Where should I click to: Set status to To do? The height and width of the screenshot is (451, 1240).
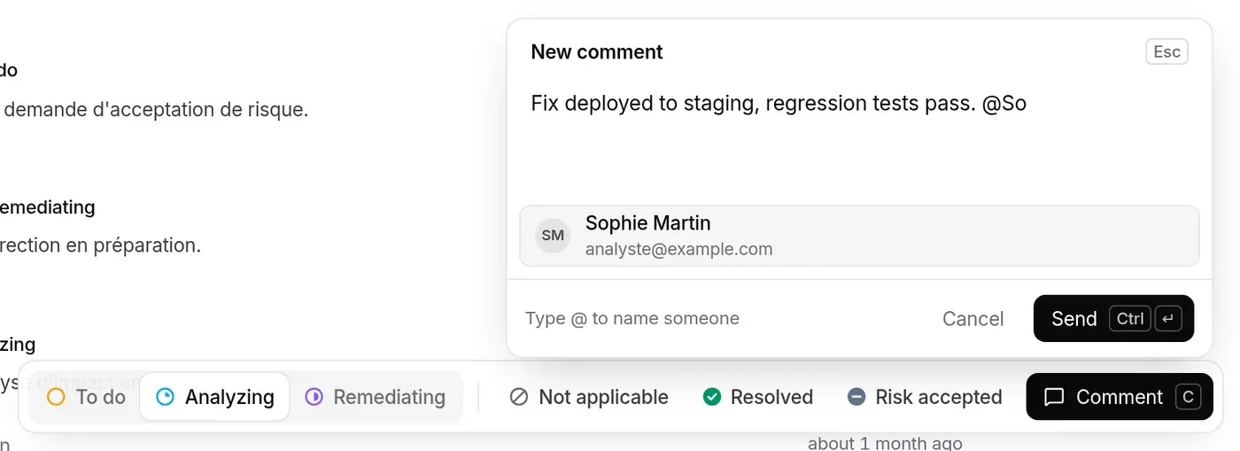(x=85, y=397)
